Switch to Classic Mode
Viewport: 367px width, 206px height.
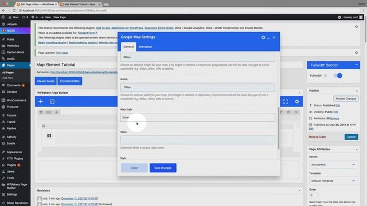[x=46, y=81]
